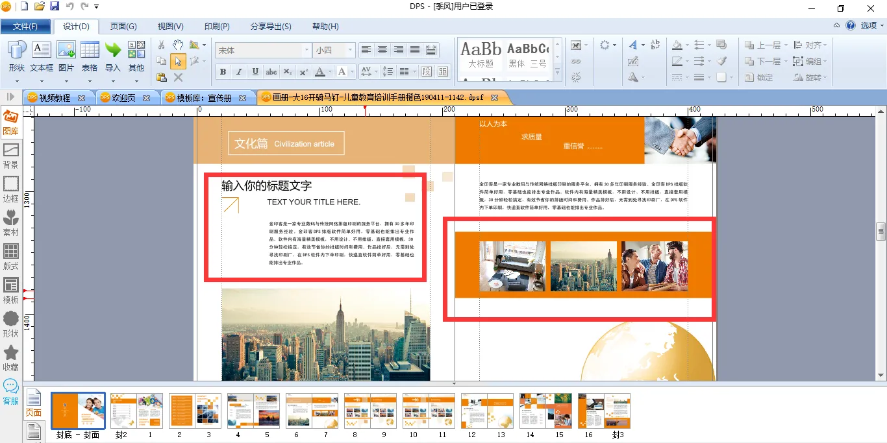Screen dimensions: 887x443
Task: Select page spread thumbnail 4 and 5
Action: tap(253, 411)
